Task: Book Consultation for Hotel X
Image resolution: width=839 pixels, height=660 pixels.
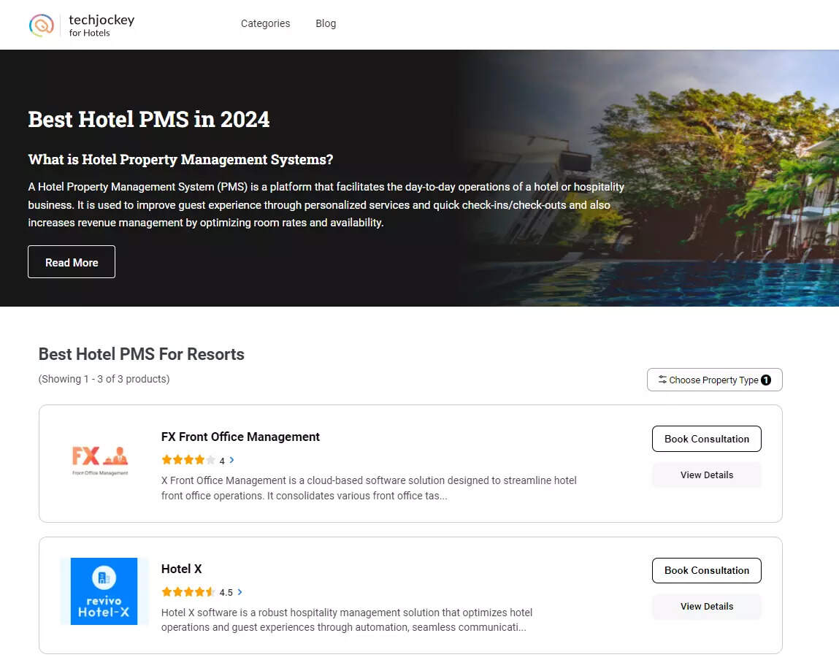Action: pyautogui.click(x=706, y=570)
